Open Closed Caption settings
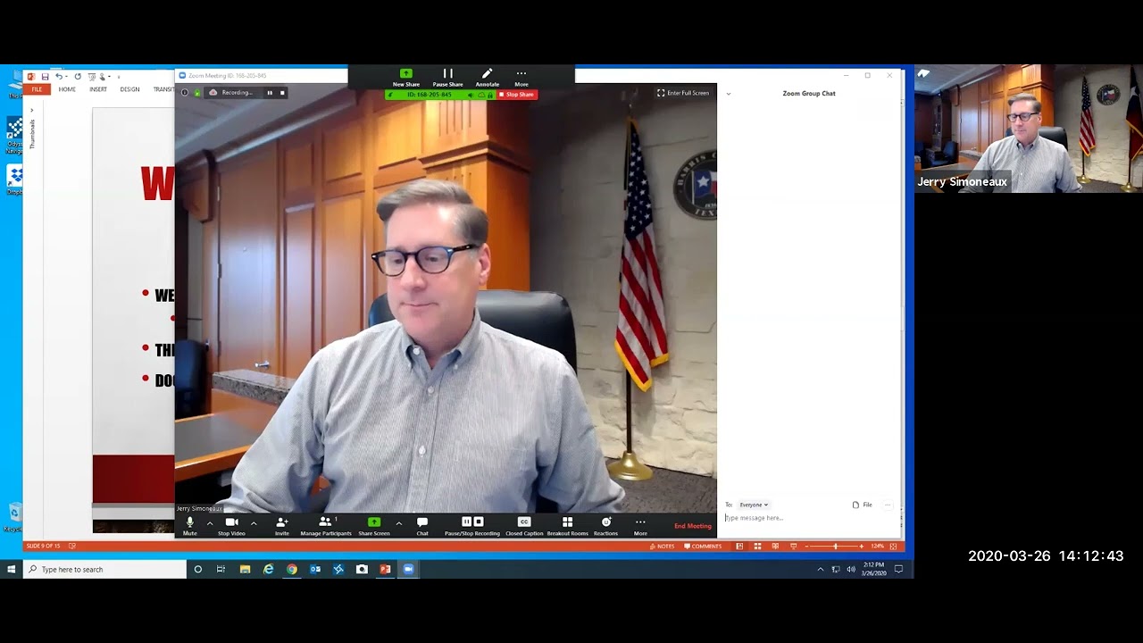Image resolution: width=1143 pixels, height=643 pixels. (x=524, y=526)
